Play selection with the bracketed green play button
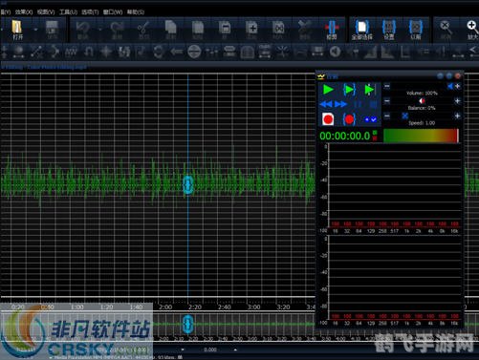 click(349, 90)
